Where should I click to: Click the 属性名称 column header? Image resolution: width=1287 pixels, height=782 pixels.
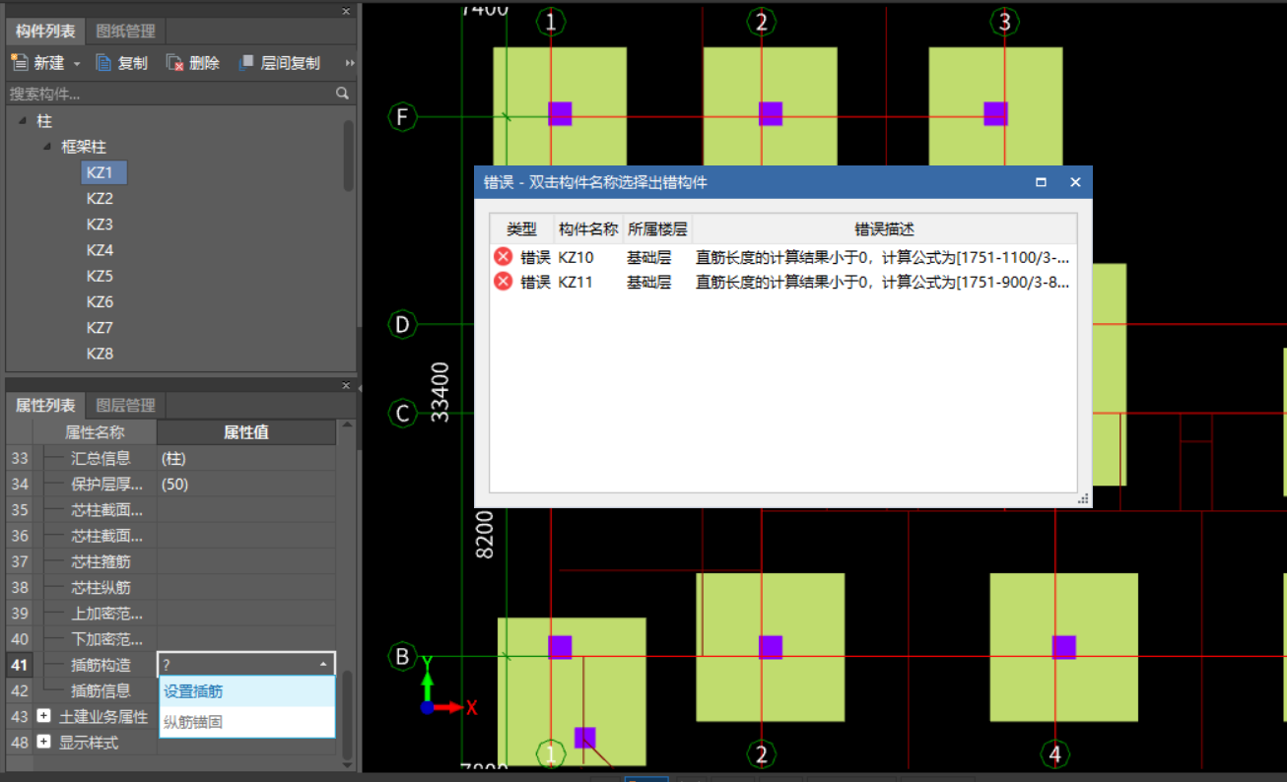pos(95,431)
